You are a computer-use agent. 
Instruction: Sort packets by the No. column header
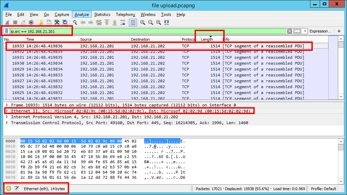pyautogui.click(x=14, y=39)
